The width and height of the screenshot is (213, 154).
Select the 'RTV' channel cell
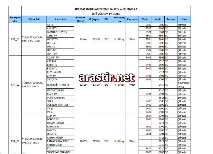pos(60,149)
